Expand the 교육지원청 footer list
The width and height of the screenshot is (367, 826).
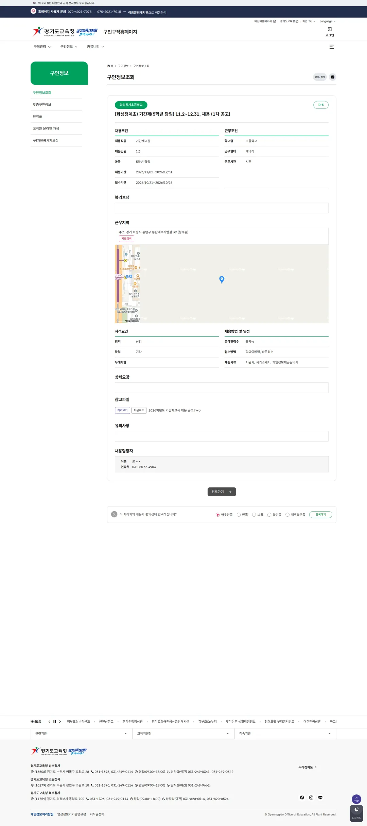[183, 734]
